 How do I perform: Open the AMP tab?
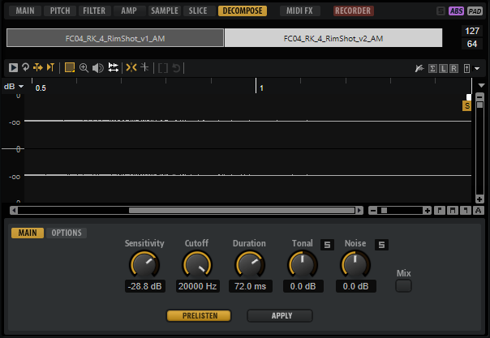click(x=129, y=11)
